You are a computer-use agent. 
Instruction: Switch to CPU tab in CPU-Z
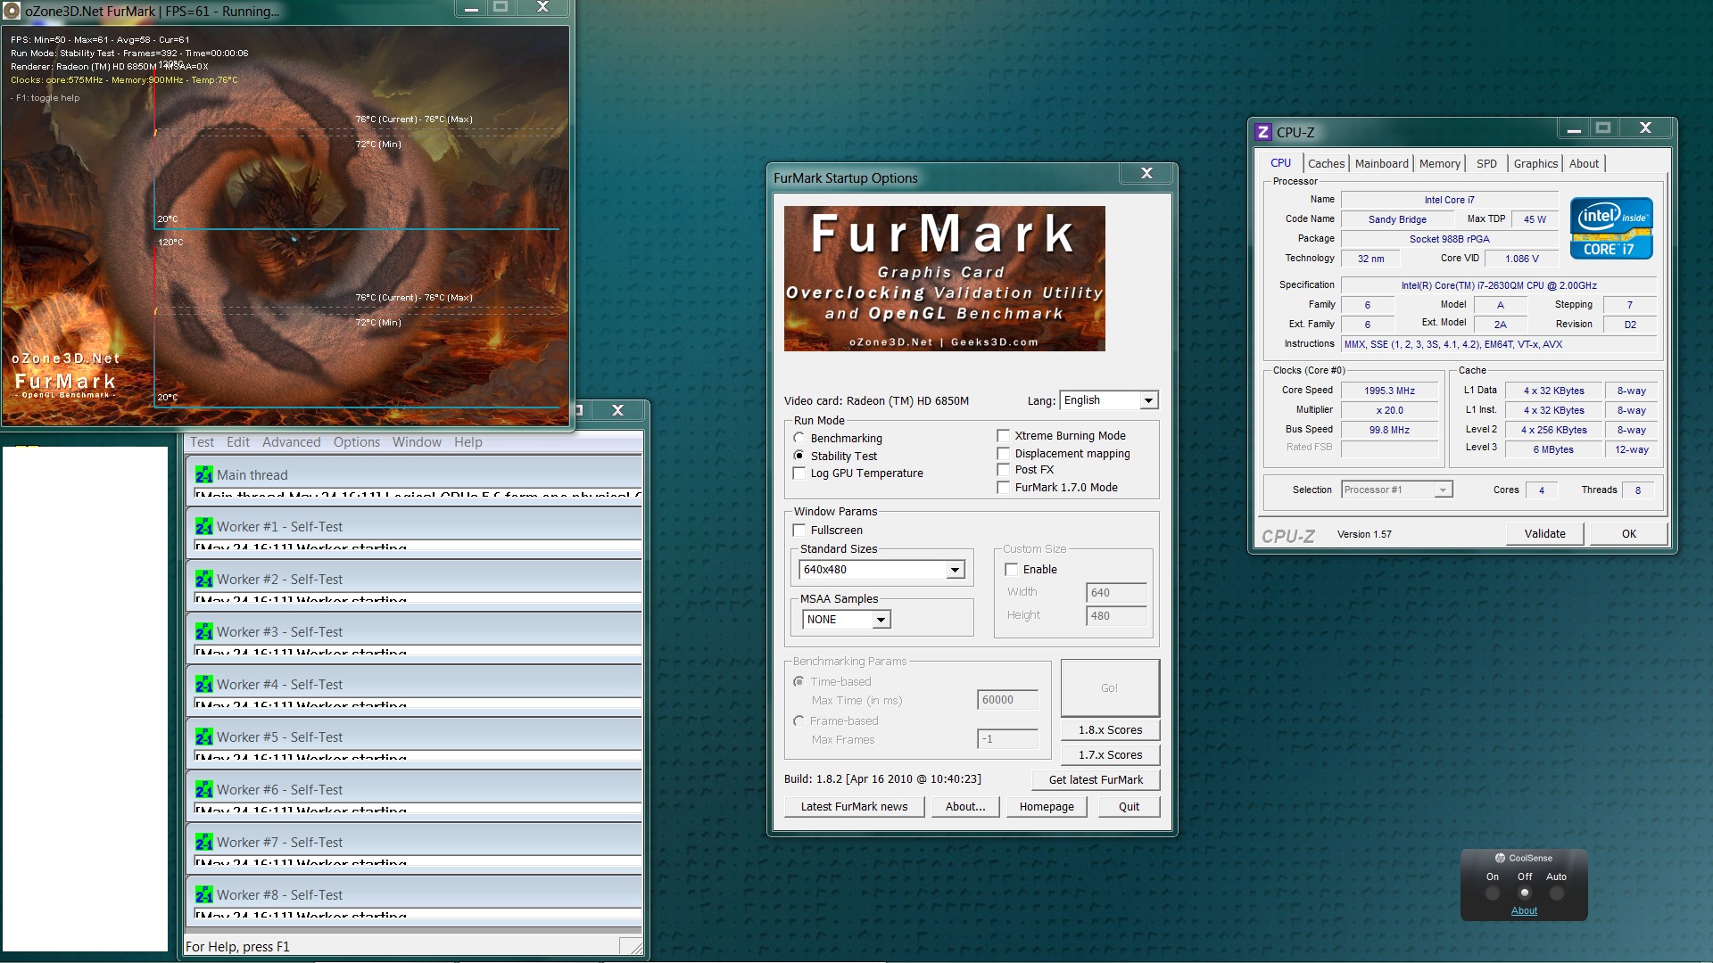(x=1281, y=163)
